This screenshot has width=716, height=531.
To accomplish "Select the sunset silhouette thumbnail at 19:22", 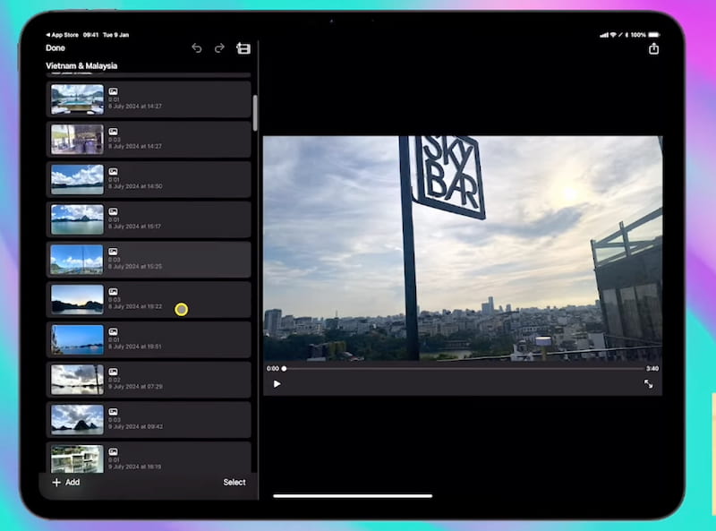I will click(x=77, y=299).
